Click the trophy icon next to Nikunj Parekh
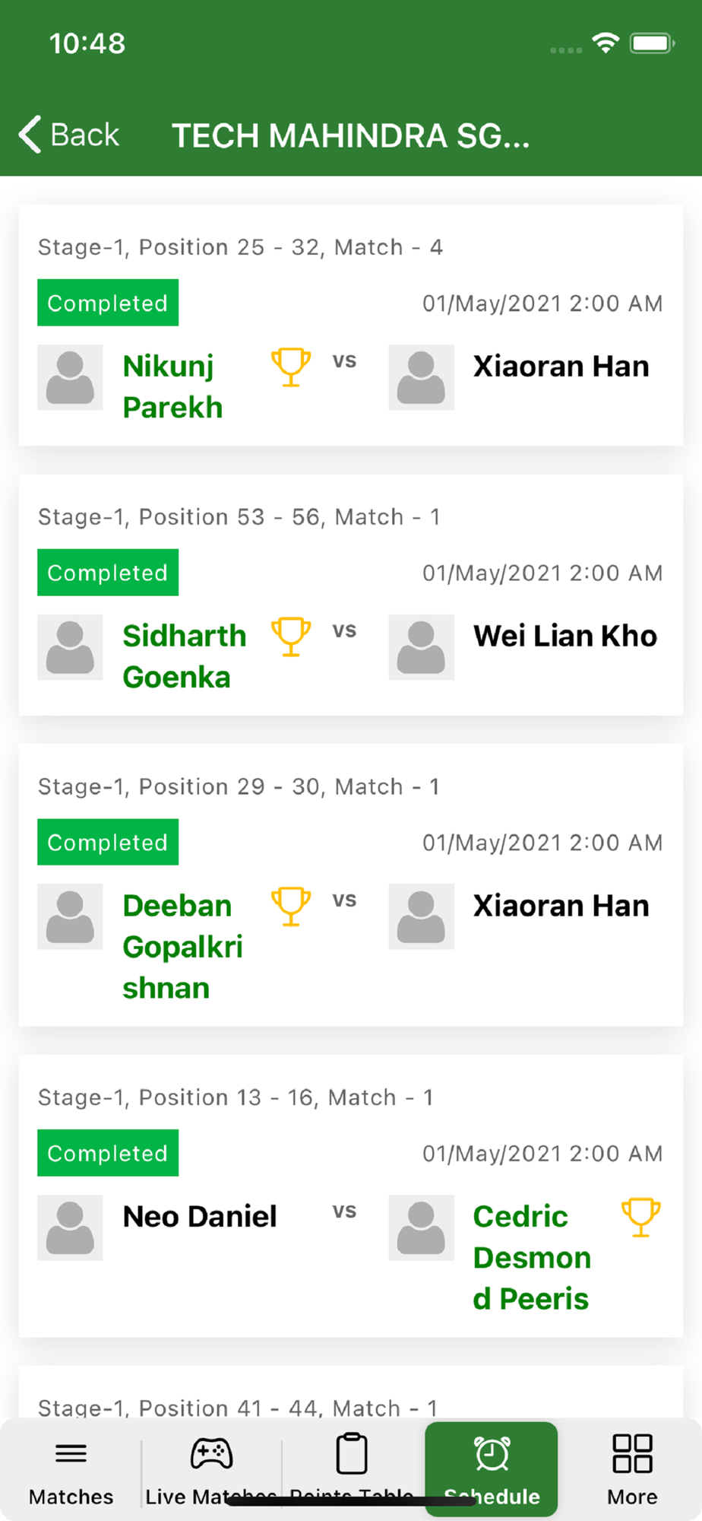 coord(291,367)
